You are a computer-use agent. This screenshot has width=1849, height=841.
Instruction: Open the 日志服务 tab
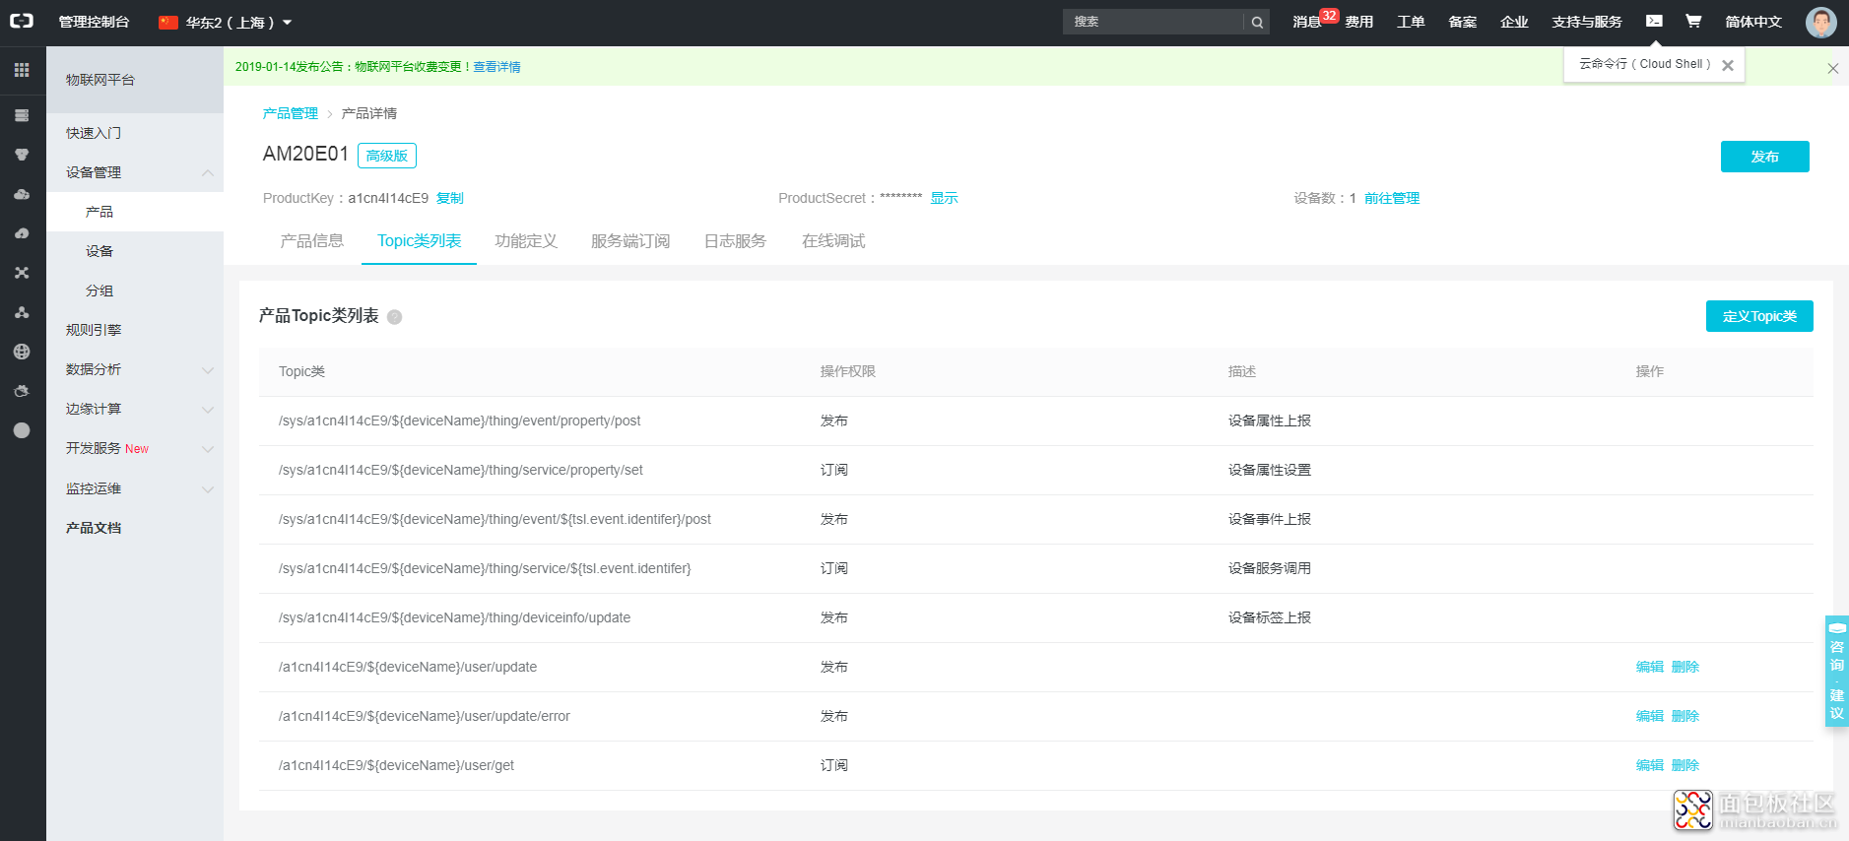pyautogui.click(x=735, y=240)
